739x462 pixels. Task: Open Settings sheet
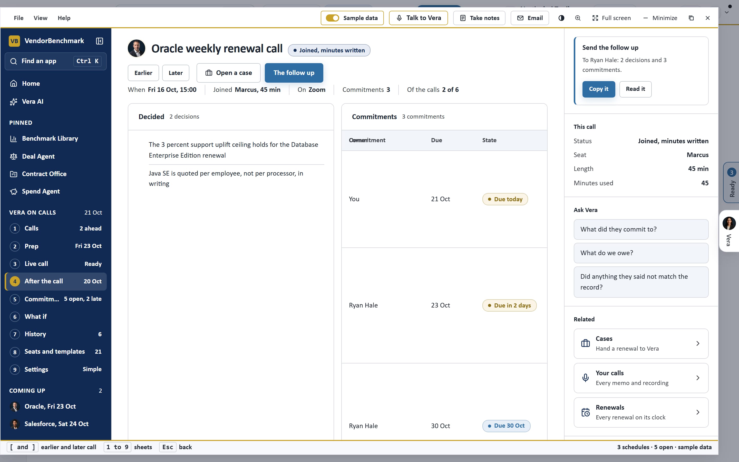click(x=56, y=369)
